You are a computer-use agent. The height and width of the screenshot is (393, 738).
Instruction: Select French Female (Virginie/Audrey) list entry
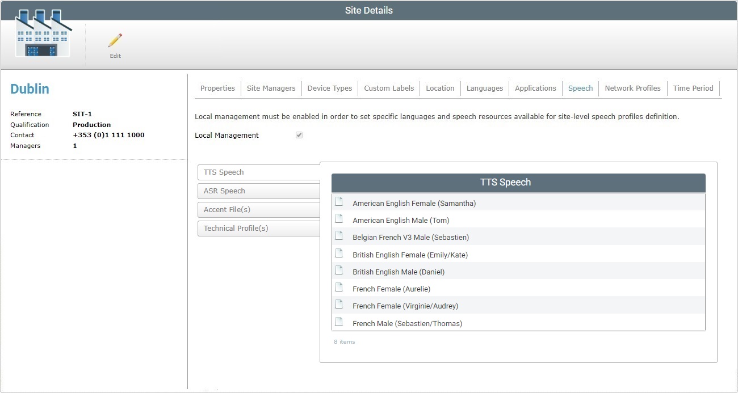(405, 306)
